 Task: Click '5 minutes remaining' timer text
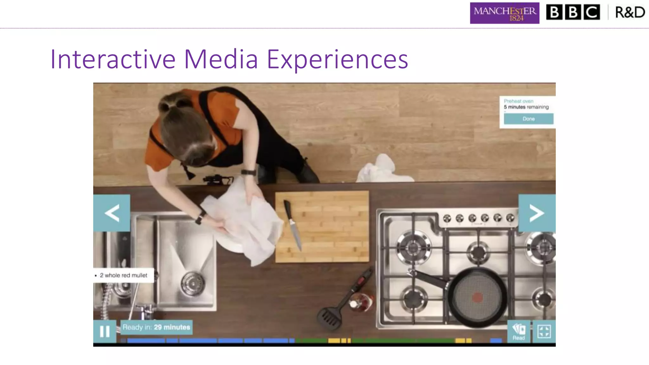[x=526, y=107]
